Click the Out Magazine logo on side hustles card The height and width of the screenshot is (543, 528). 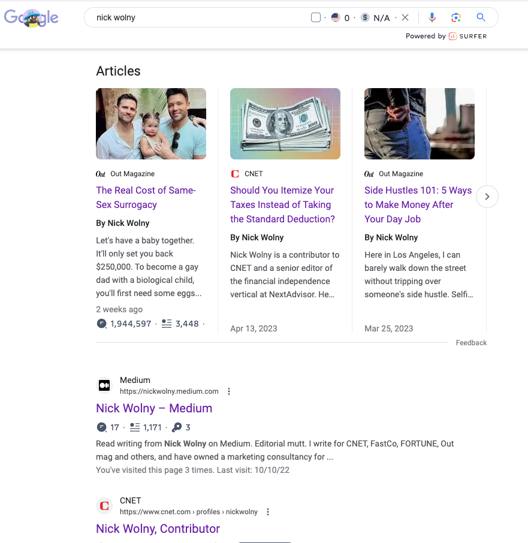[369, 174]
